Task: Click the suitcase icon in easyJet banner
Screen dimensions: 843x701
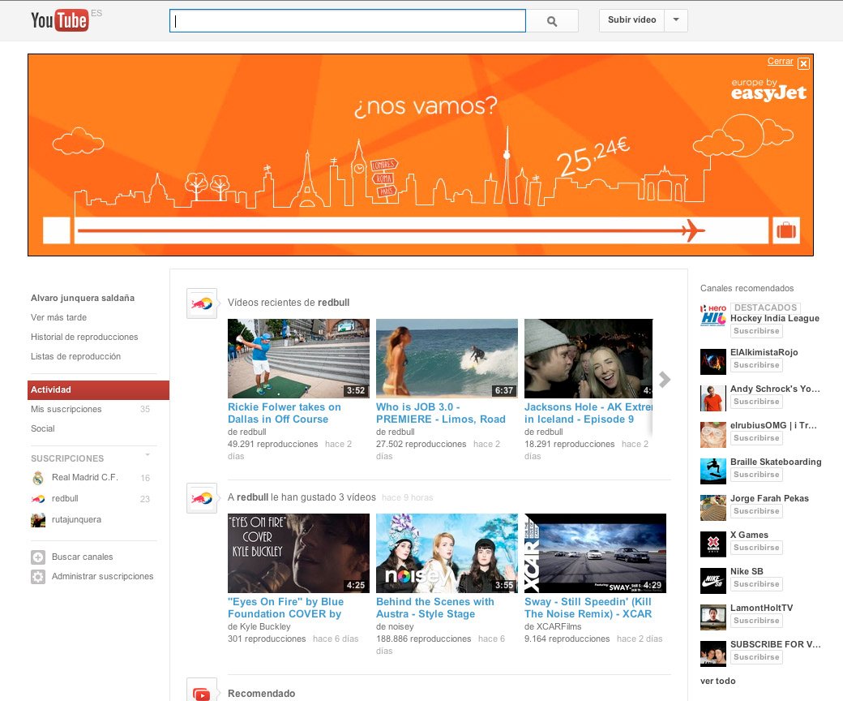Action: pos(786,230)
